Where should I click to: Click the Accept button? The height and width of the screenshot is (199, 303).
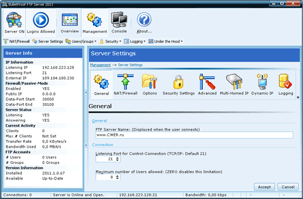[265, 187]
